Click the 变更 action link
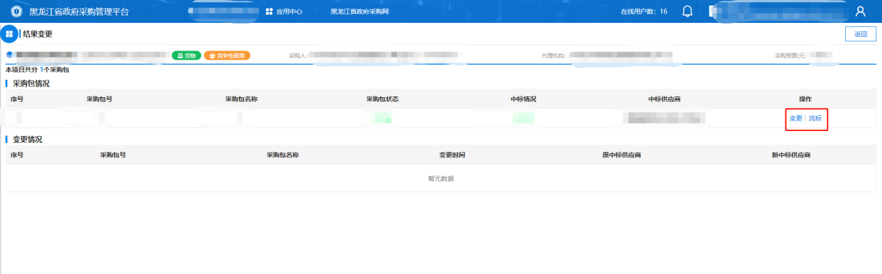Screen dimensions: 882x274 (x=796, y=119)
